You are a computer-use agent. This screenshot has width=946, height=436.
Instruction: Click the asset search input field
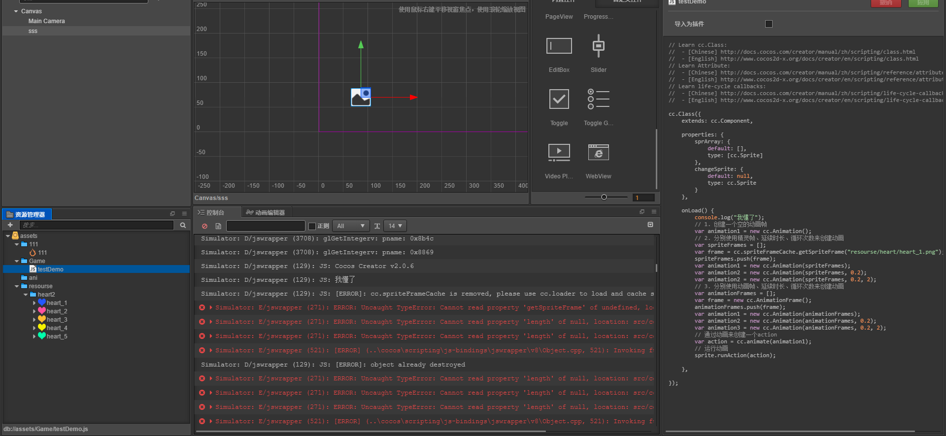(x=97, y=225)
